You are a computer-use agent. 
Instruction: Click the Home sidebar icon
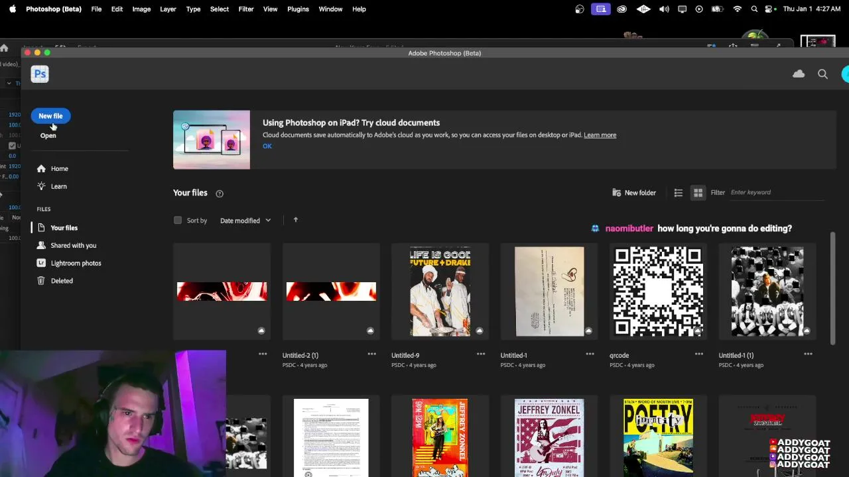(41, 168)
